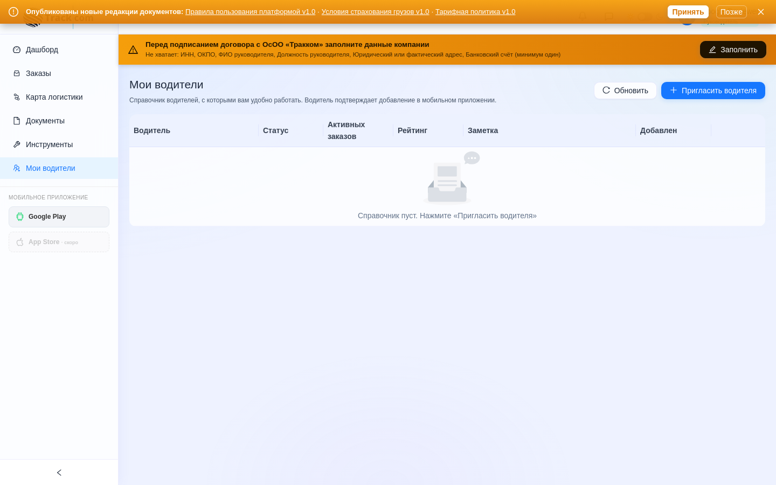The image size is (776, 485).
Task: Click the warning triangle icon in company banner
Action: [133, 50]
